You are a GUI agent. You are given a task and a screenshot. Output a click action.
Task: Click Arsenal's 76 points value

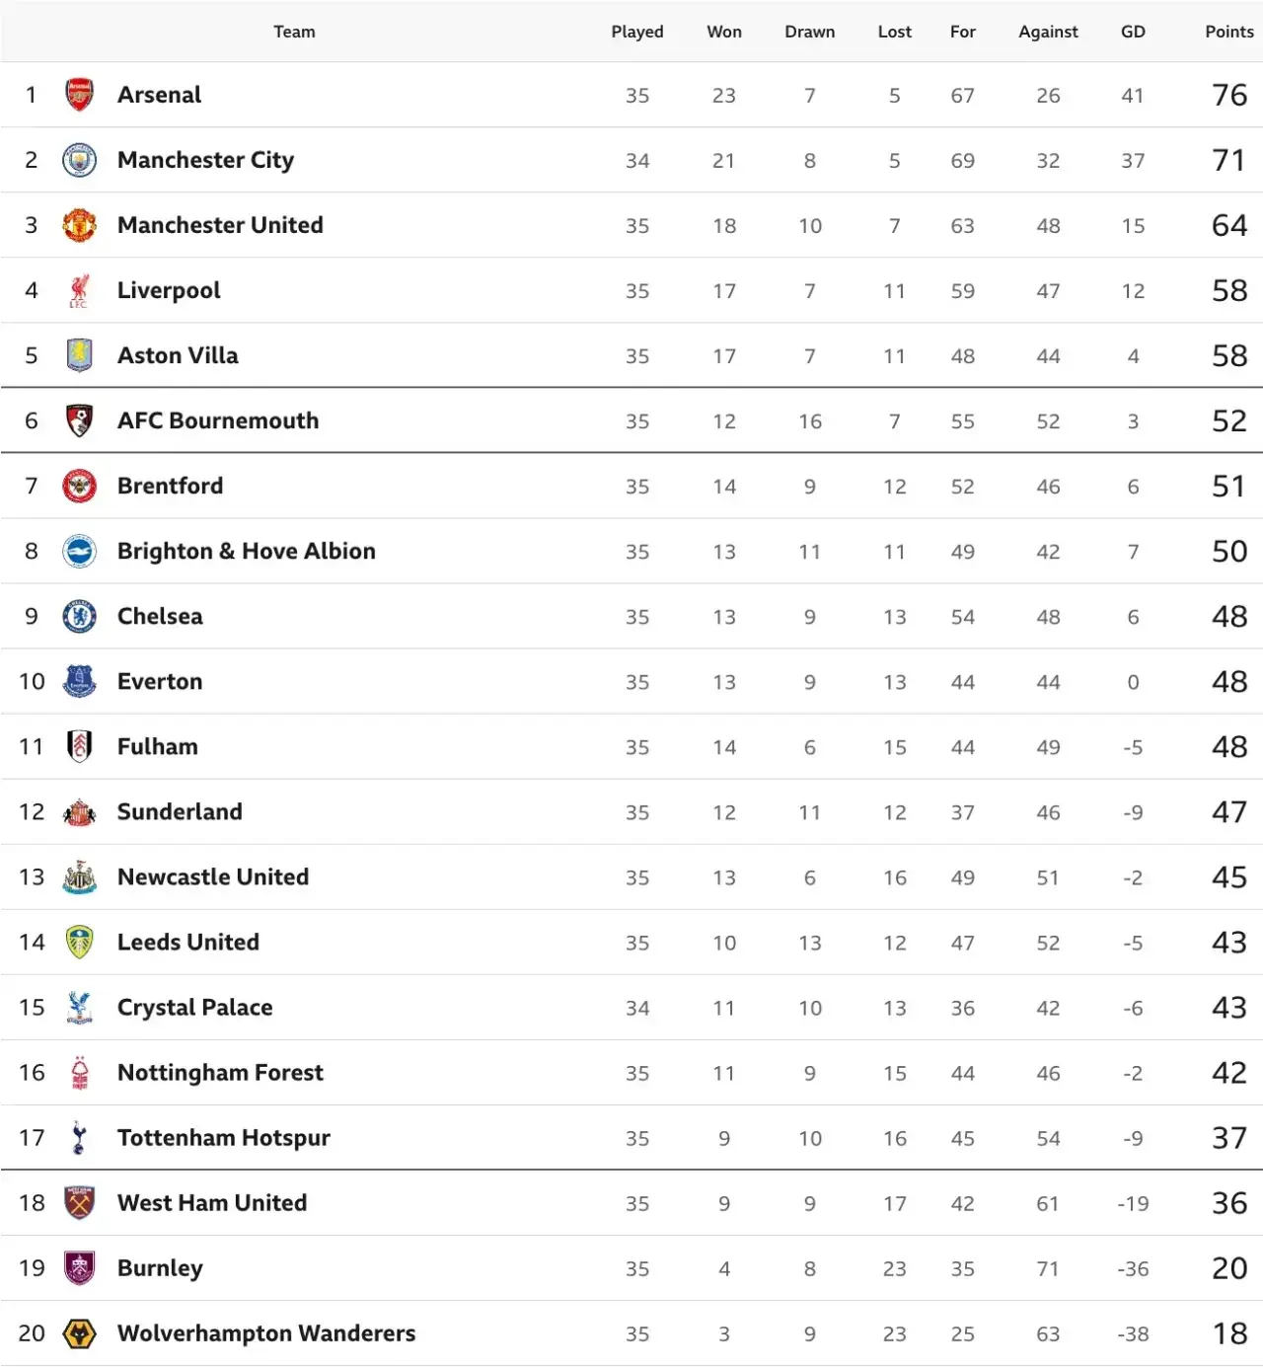1229,95
